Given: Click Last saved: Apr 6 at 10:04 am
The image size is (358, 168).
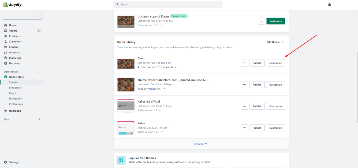Looking at the screenshot, I should click(154, 63).
